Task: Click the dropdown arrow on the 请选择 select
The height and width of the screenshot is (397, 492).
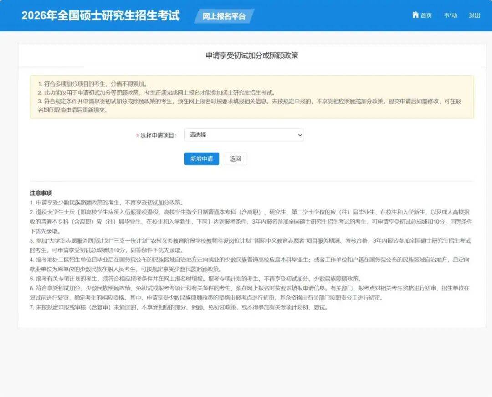Action: (x=299, y=135)
